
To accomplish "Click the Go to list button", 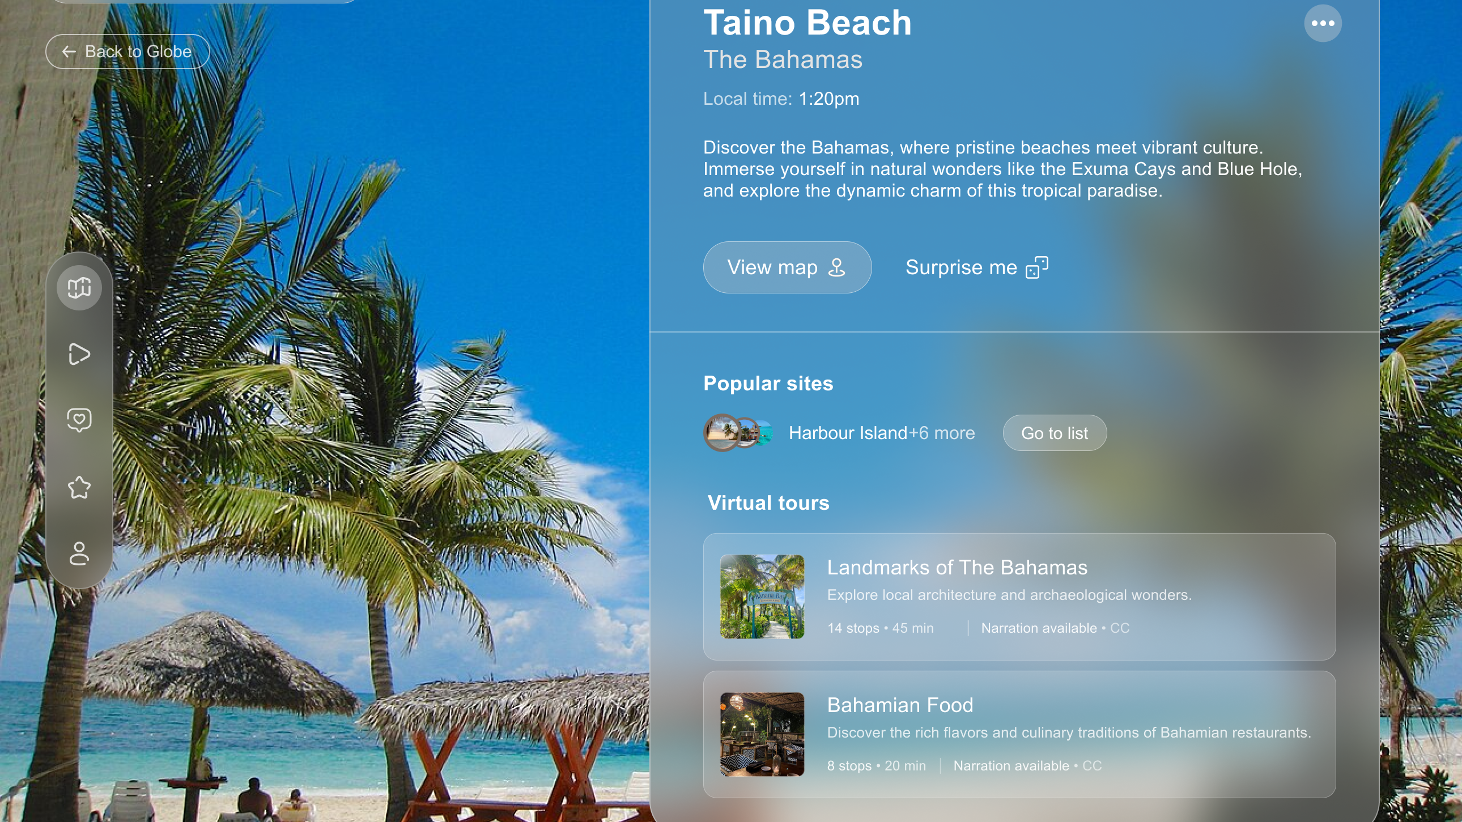I will [1055, 433].
